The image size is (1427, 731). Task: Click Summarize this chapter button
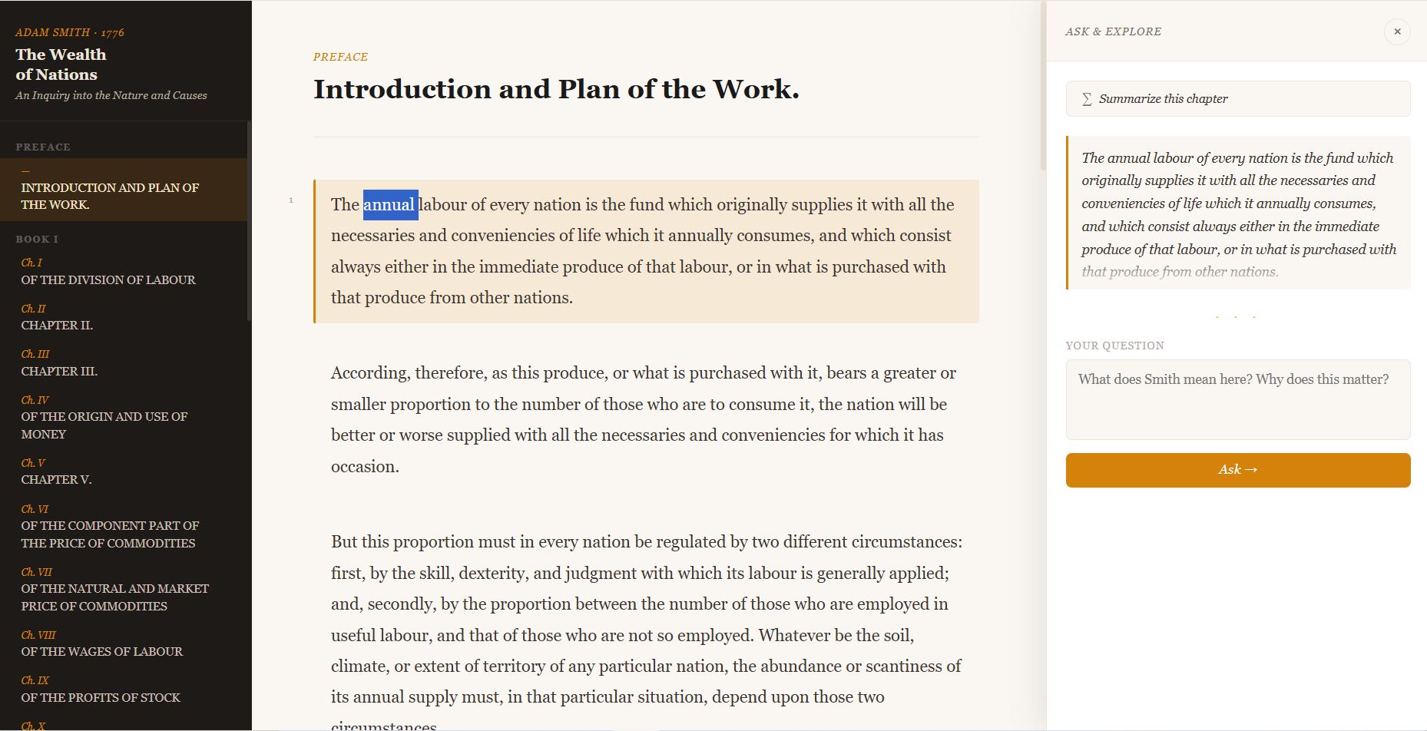click(1237, 99)
